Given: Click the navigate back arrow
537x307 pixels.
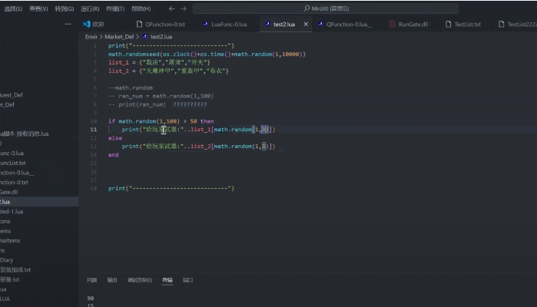Looking at the screenshot, I should coord(171,8).
